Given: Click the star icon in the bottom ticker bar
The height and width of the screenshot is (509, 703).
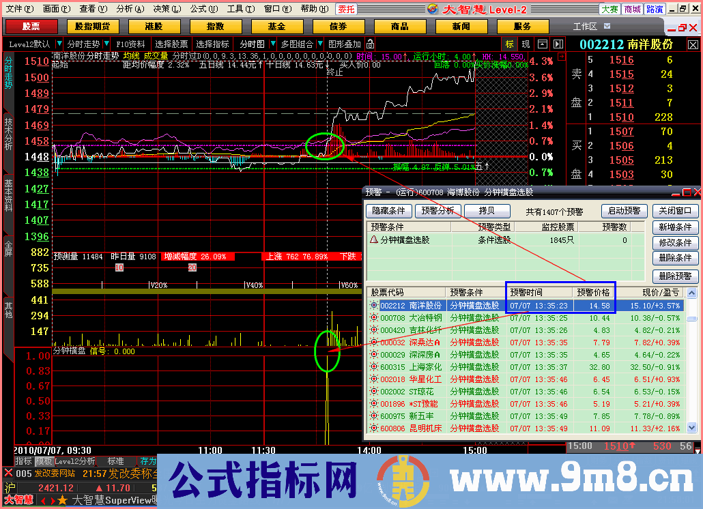Looking at the screenshot, I should 62,501.
